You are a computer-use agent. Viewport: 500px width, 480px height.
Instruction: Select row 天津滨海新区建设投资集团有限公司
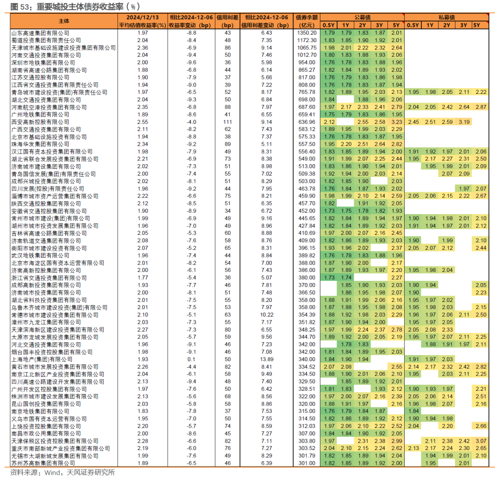250,330
